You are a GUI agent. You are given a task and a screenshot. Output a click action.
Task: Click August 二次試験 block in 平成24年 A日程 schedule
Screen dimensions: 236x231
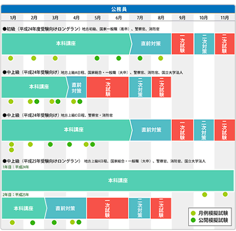point(162,87)
